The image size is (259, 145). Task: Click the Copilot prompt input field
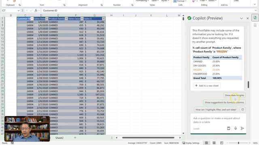tap(218, 120)
